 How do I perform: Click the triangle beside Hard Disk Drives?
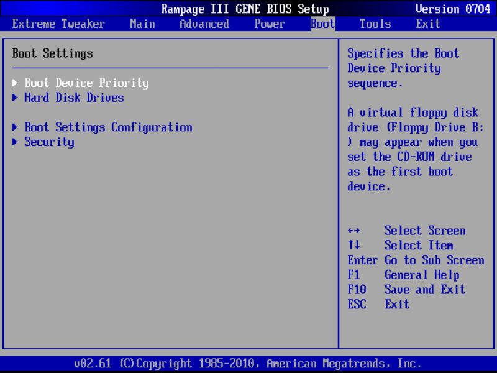pos(15,98)
